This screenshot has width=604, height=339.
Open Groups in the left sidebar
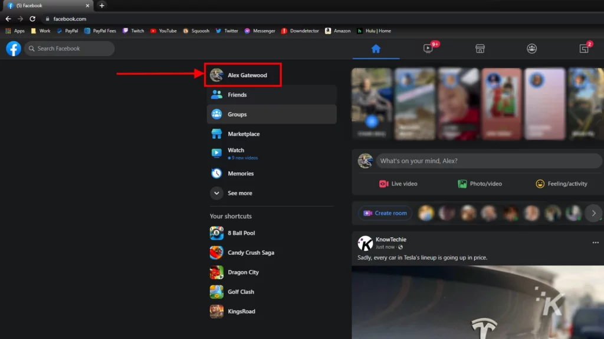point(271,114)
